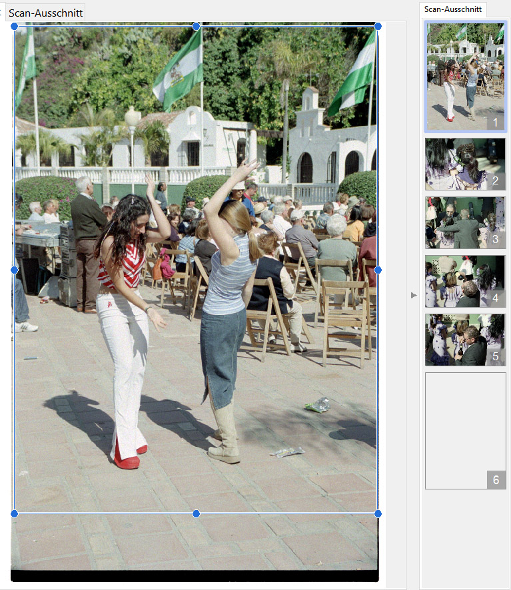Viewport: 511px width, 590px height.
Task: Click the bottom-left corner crop handle
Action: pos(14,513)
